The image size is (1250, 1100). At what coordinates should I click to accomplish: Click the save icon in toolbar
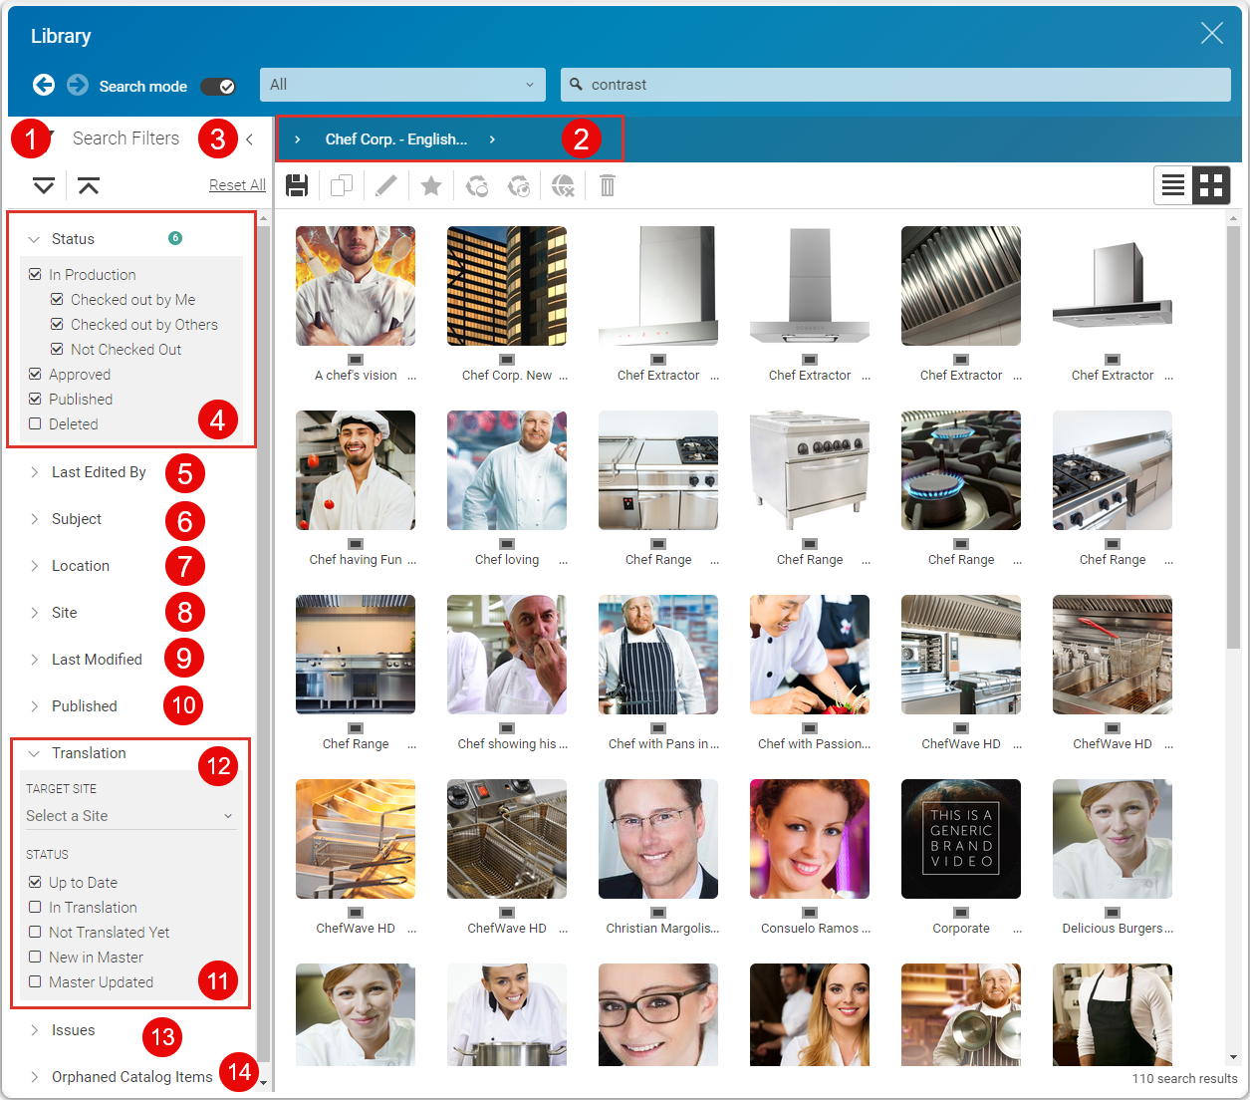(297, 185)
